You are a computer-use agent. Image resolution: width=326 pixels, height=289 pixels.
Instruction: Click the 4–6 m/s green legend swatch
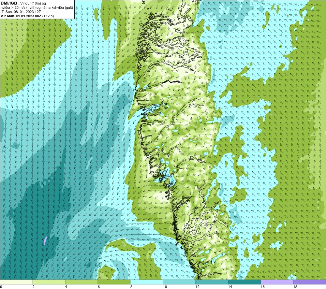(81, 282)
